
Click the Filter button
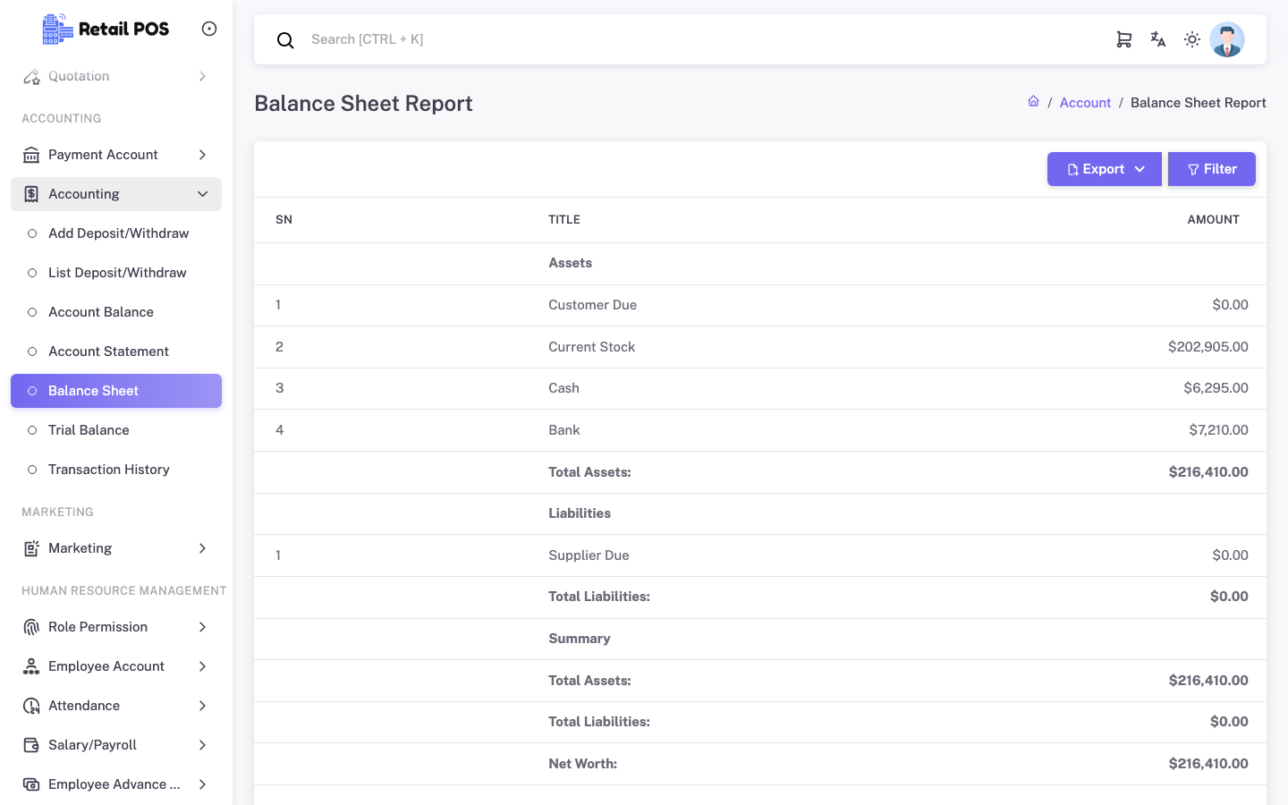coord(1212,169)
